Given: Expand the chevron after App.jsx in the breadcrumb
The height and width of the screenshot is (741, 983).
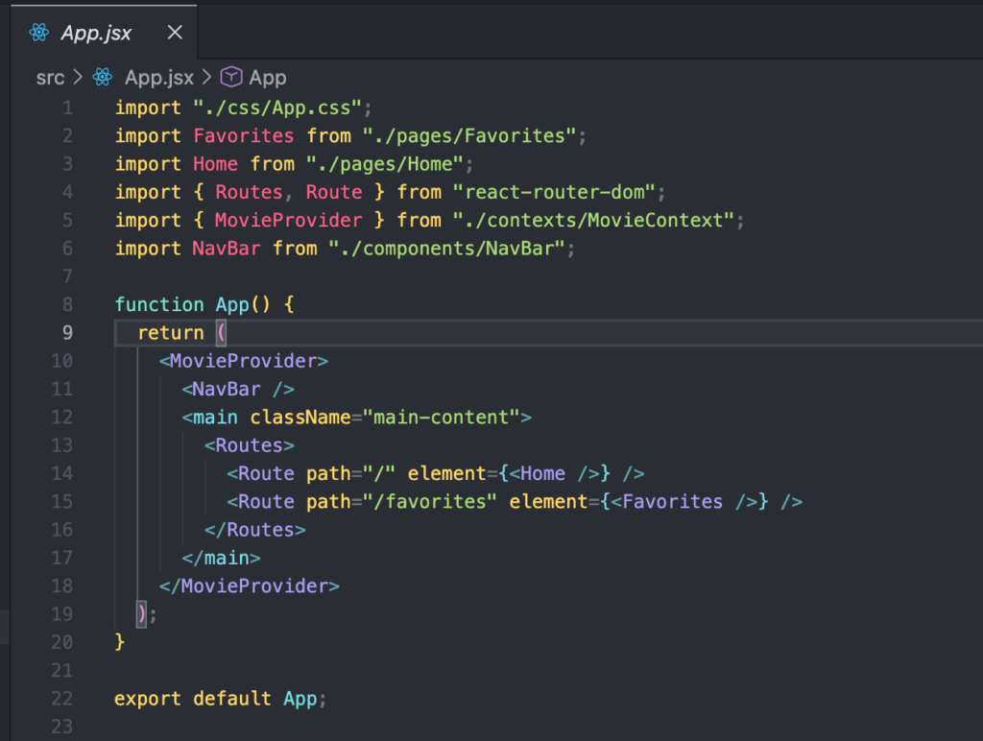Looking at the screenshot, I should click(x=206, y=78).
